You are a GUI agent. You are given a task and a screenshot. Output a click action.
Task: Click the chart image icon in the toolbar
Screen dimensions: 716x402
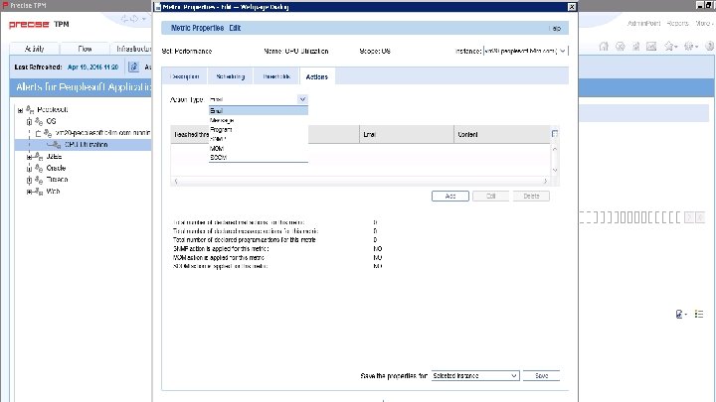(651, 46)
